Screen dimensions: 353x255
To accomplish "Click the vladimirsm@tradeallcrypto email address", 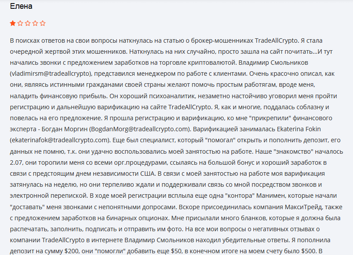I will pos(51,74).
